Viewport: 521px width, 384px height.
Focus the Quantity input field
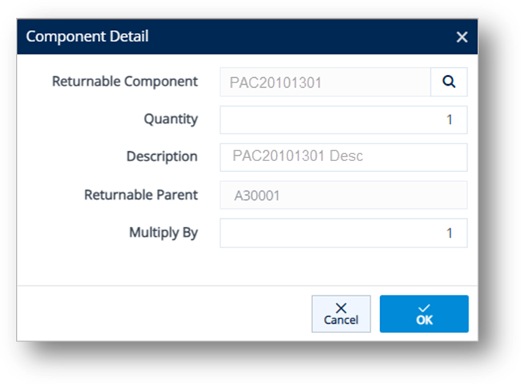point(344,120)
